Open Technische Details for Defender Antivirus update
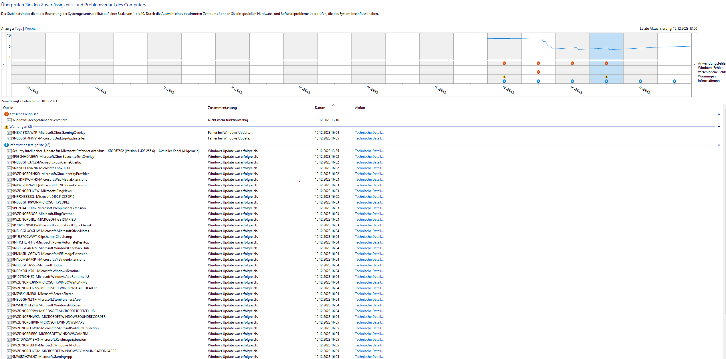726x359 pixels. tap(369, 151)
